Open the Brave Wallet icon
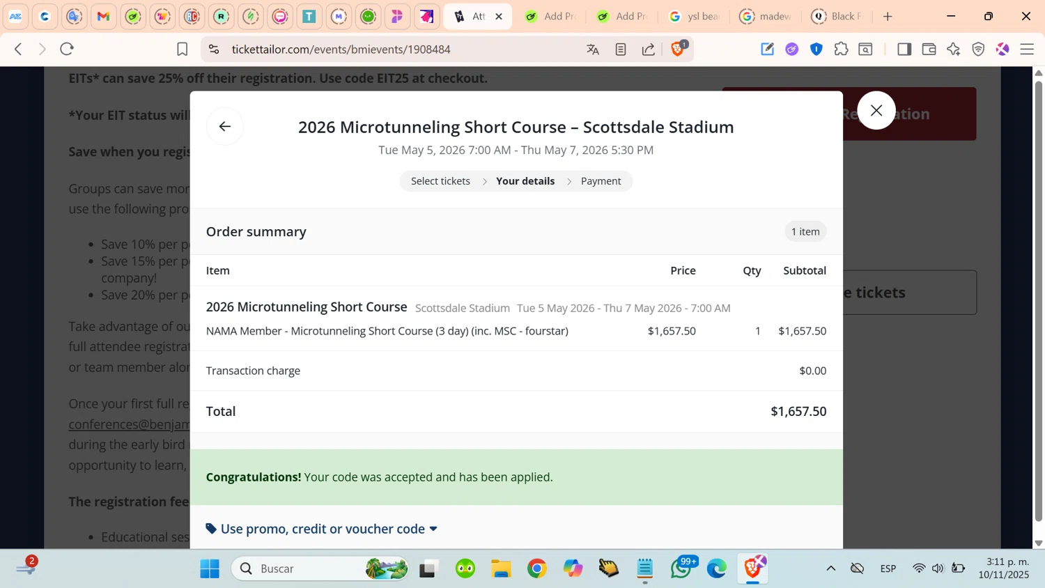 tap(929, 49)
